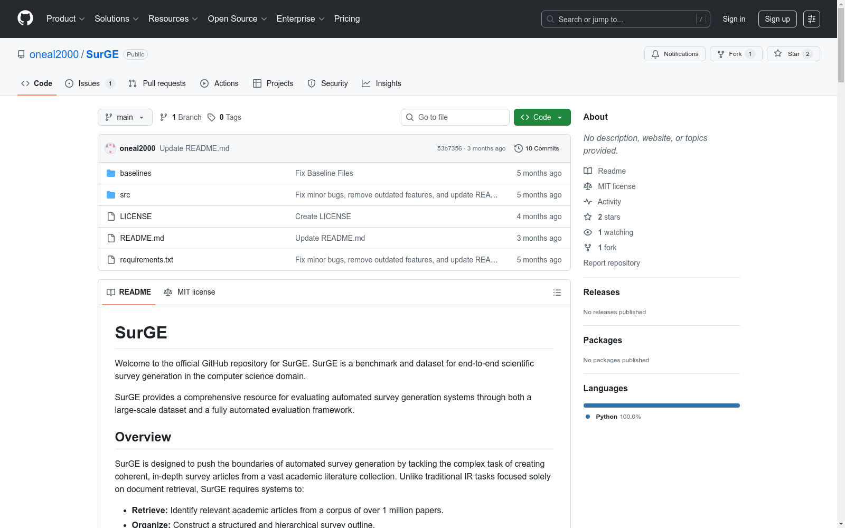
Task: Click the Report repository link
Action: pyautogui.click(x=612, y=263)
